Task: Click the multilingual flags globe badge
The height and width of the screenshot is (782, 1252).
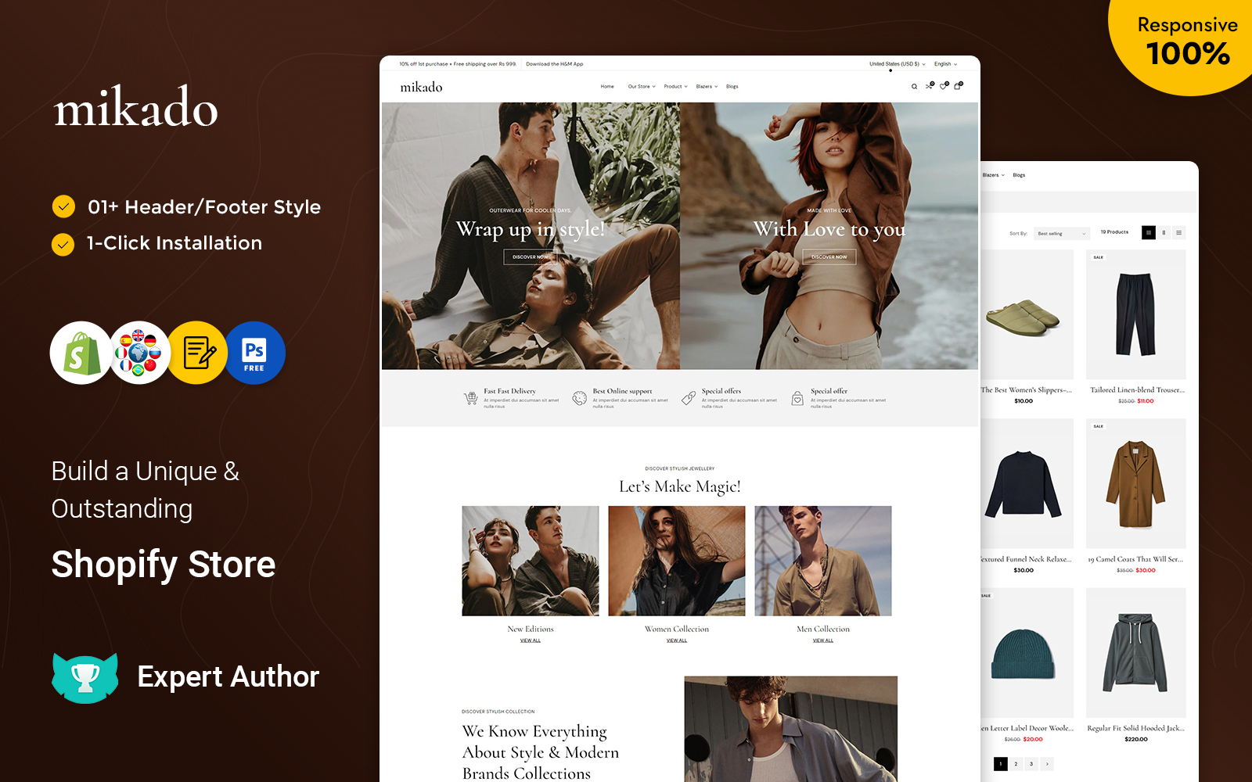Action: (139, 353)
